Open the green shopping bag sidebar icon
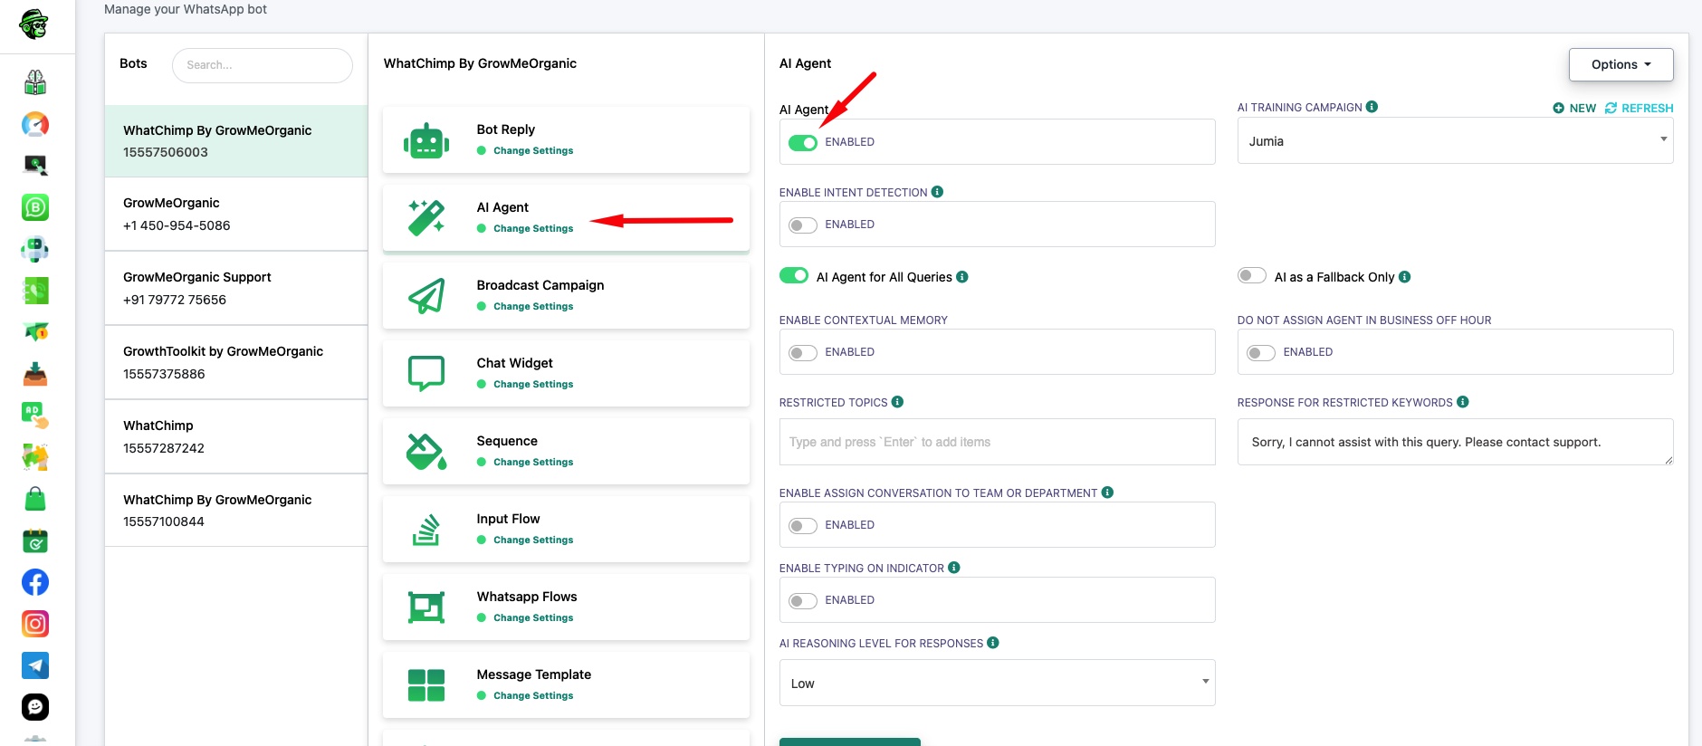Screen dimensions: 1702x746 click(35, 499)
